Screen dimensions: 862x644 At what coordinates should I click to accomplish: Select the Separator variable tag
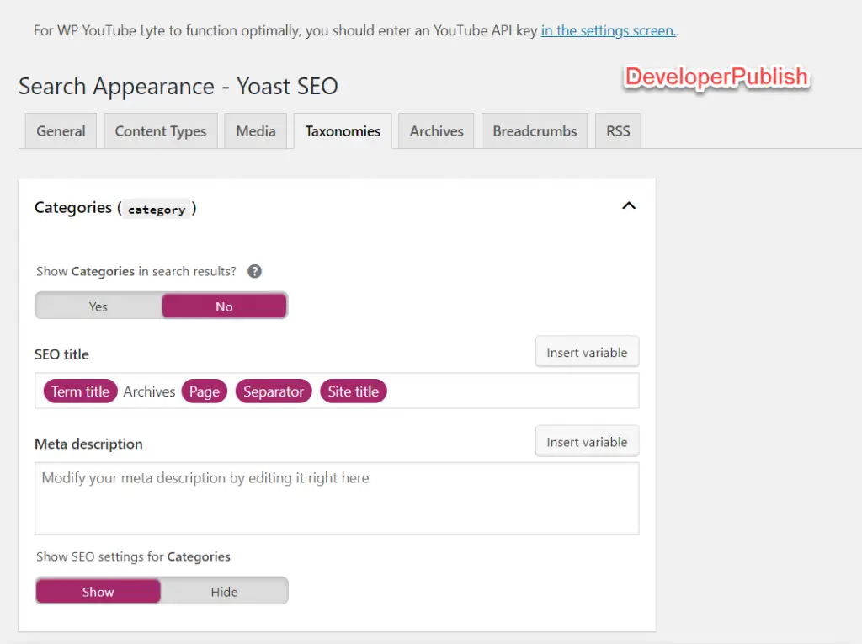[274, 391]
